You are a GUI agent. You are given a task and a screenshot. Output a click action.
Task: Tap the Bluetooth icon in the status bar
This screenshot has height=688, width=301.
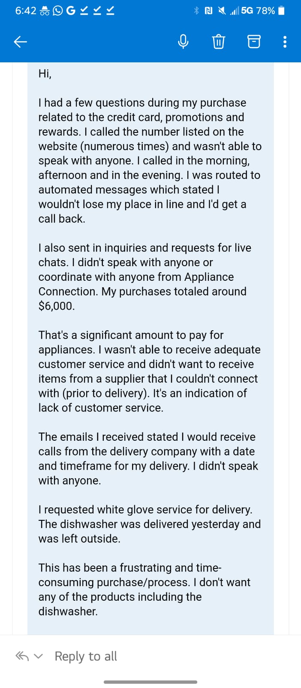(x=196, y=11)
